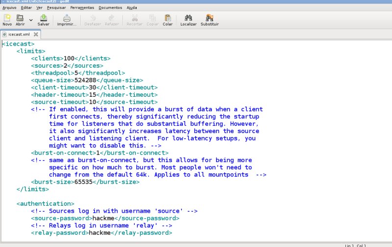This screenshot has height=247, width=392.
Task: Open the Ferramentas menu
Action: pos(82,8)
